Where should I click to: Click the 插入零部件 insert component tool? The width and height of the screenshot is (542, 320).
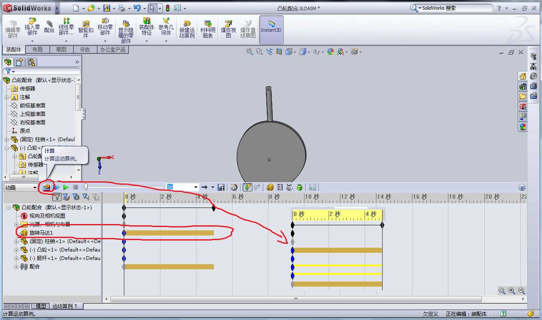click(x=32, y=29)
